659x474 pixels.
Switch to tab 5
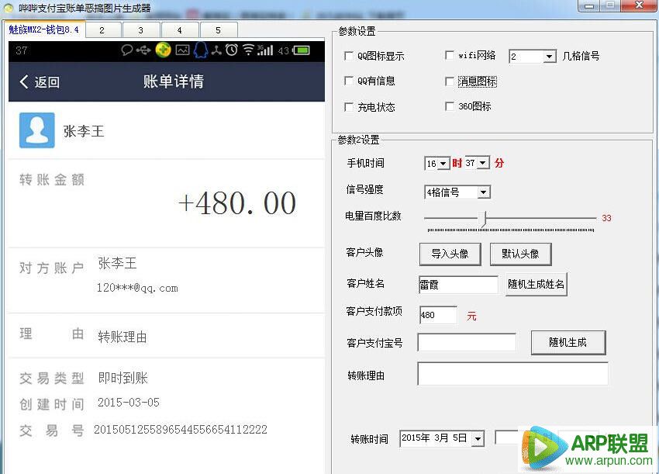click(x=218, y=30)
